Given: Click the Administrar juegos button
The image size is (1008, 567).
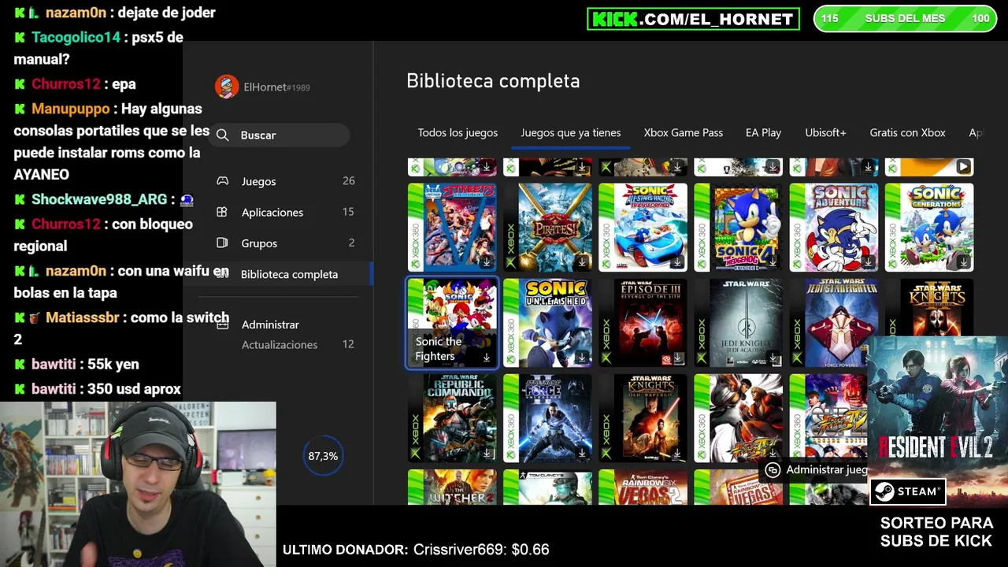Looking at the screenshot, I should [814, 470].
